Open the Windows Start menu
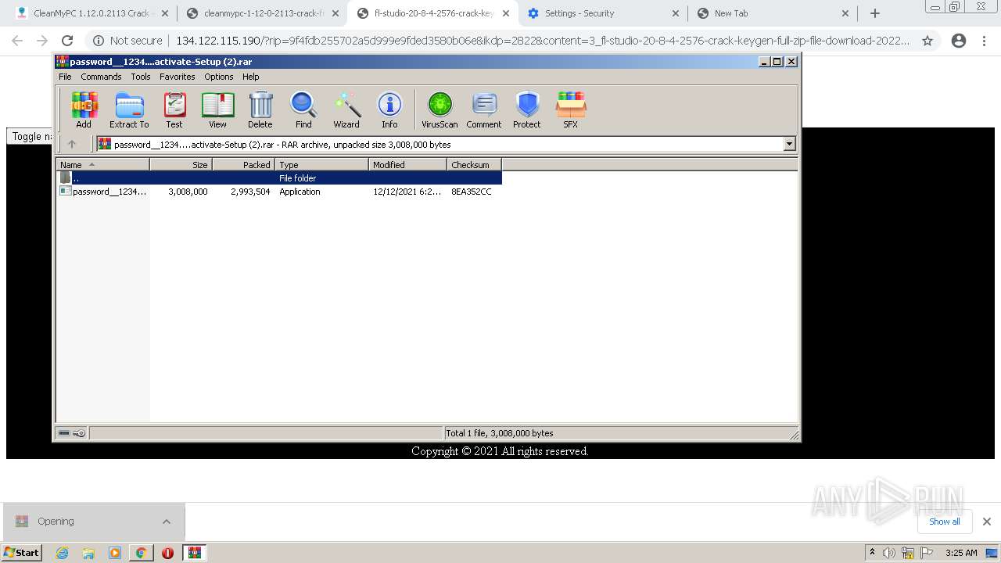Viewport: 1001px width, 563px height. (x=22, y=552)
